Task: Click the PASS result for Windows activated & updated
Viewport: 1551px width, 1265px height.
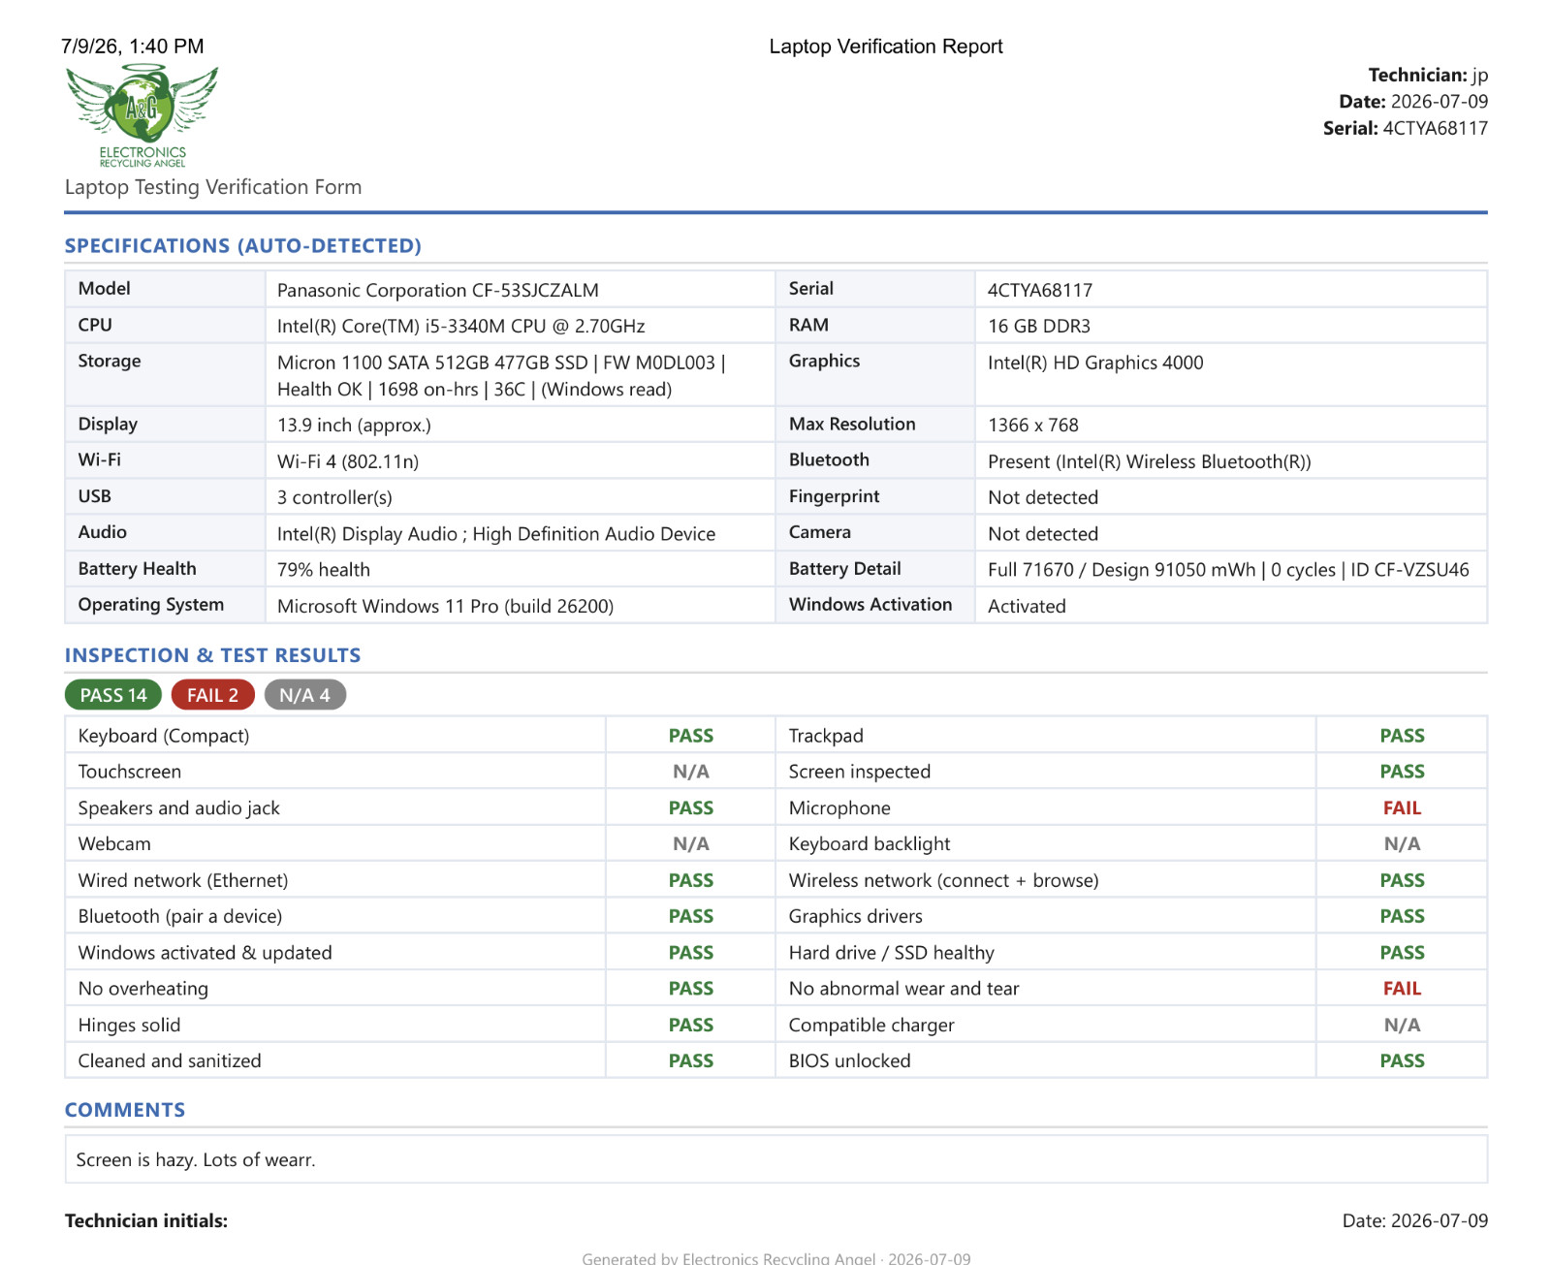Action: click(x=691, y=953)
